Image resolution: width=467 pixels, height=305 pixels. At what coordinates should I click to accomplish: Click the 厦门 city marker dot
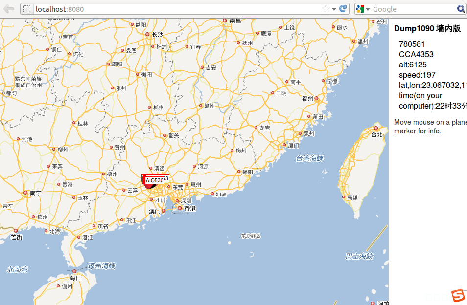click(284, 145)
